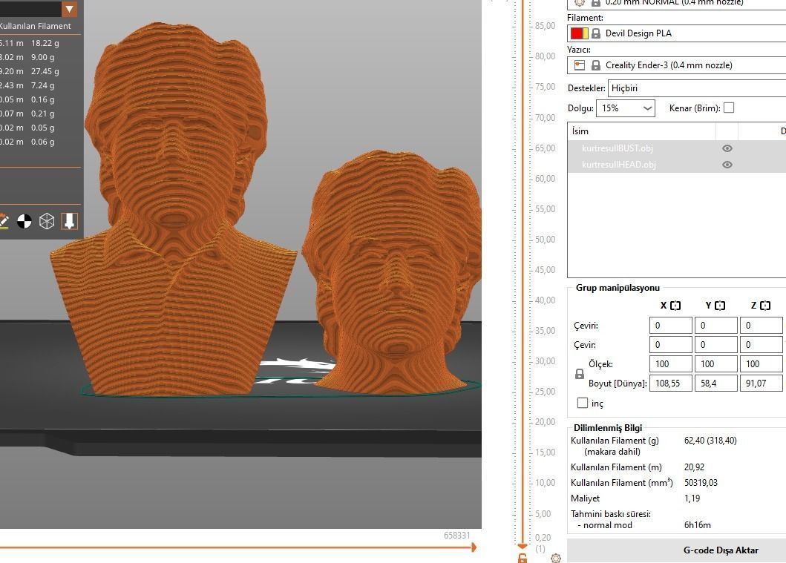Toggle lock icon under vertical layer slider

point(523,558)
